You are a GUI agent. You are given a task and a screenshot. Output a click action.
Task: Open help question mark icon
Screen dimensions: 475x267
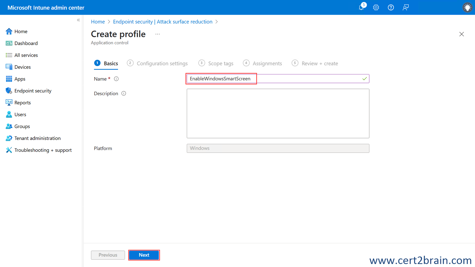391,7
